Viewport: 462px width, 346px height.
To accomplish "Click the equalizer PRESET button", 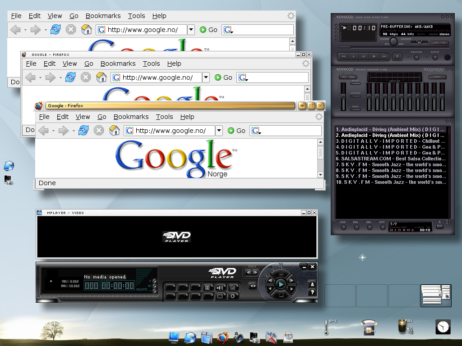I will [438, 77].
